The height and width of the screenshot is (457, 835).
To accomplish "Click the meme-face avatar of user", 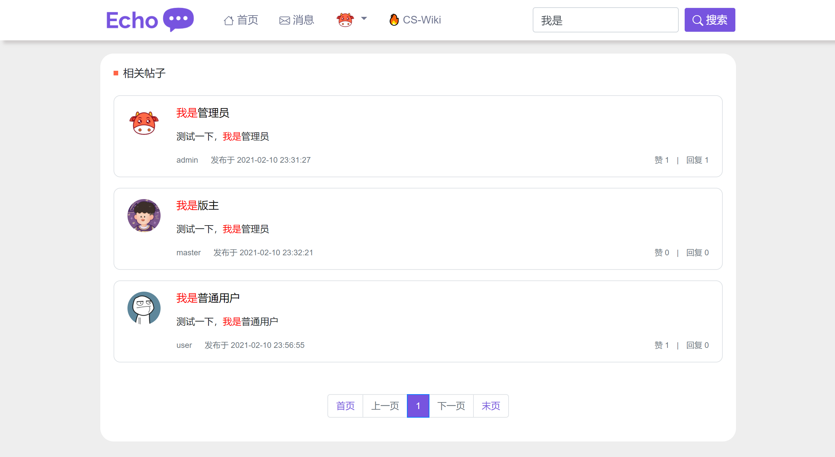I will (x=144, y=308).
